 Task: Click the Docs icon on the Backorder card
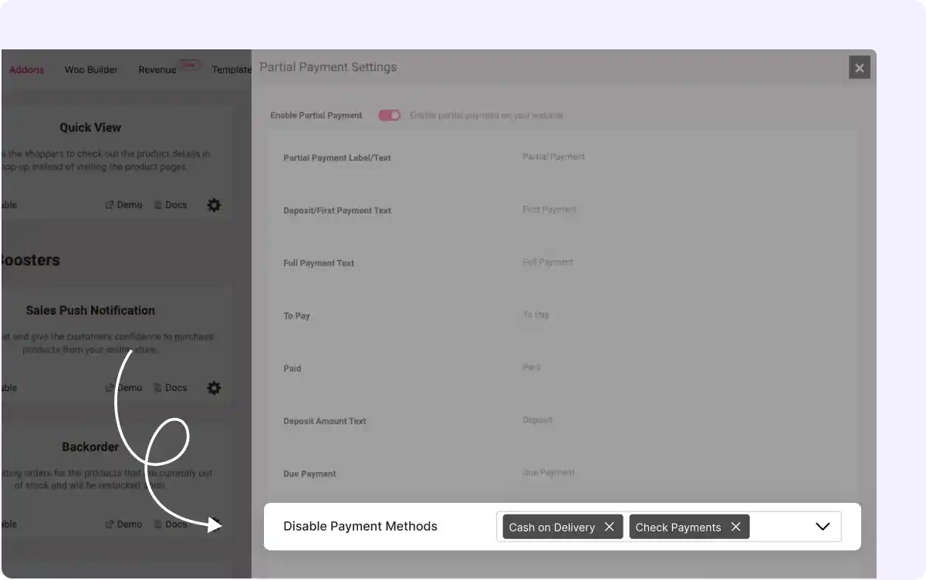click(x=171, y=524)
